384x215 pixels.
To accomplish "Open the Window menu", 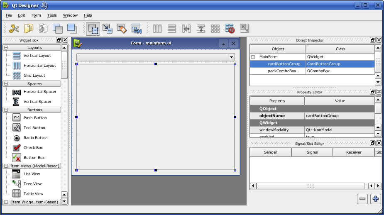I will tap(70, 15).
